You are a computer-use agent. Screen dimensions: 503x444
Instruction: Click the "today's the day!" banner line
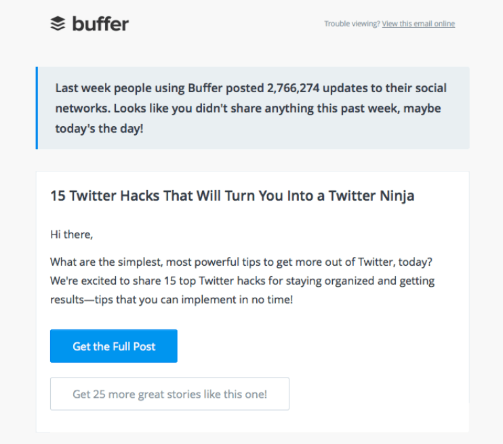[99, 127]
